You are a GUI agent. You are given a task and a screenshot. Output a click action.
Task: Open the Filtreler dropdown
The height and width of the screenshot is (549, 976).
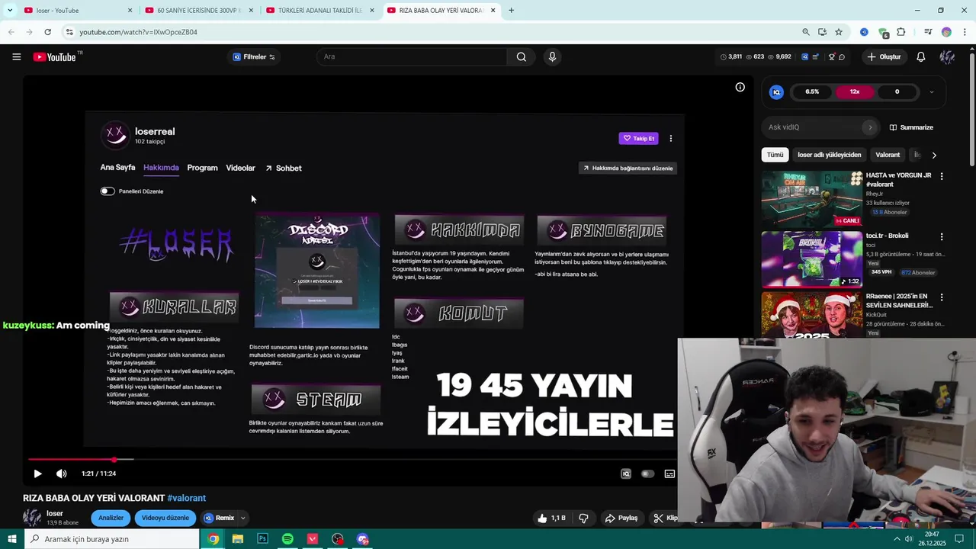[254, 57]
